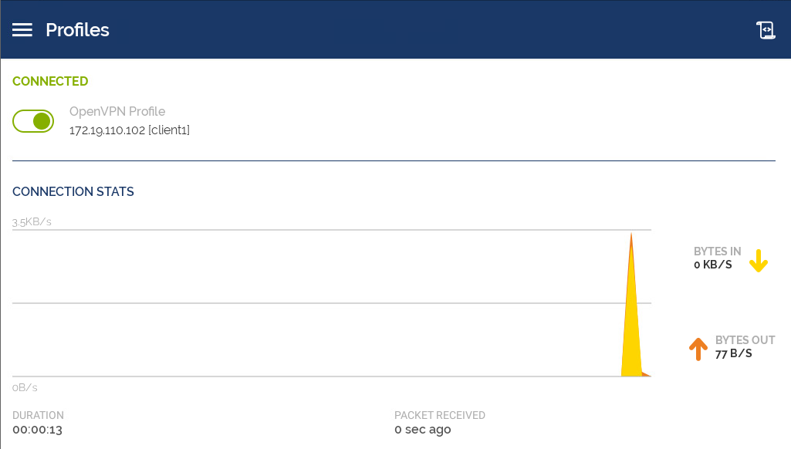Click the orange Bytes Out up arrow
The height and width of the screenshot is (449, 791).
(x=698, y=349)
